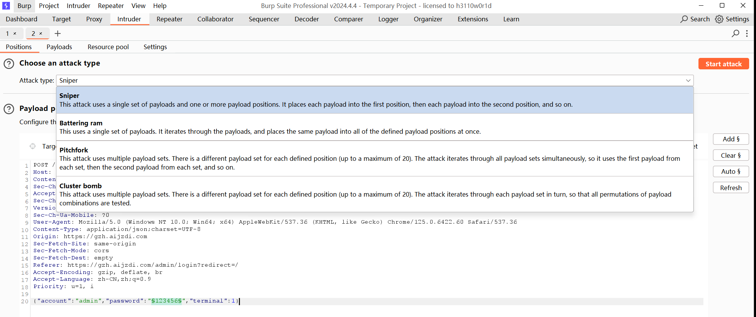Open the three-dot options menu
The image size is (756, 317).
(747, 34)
